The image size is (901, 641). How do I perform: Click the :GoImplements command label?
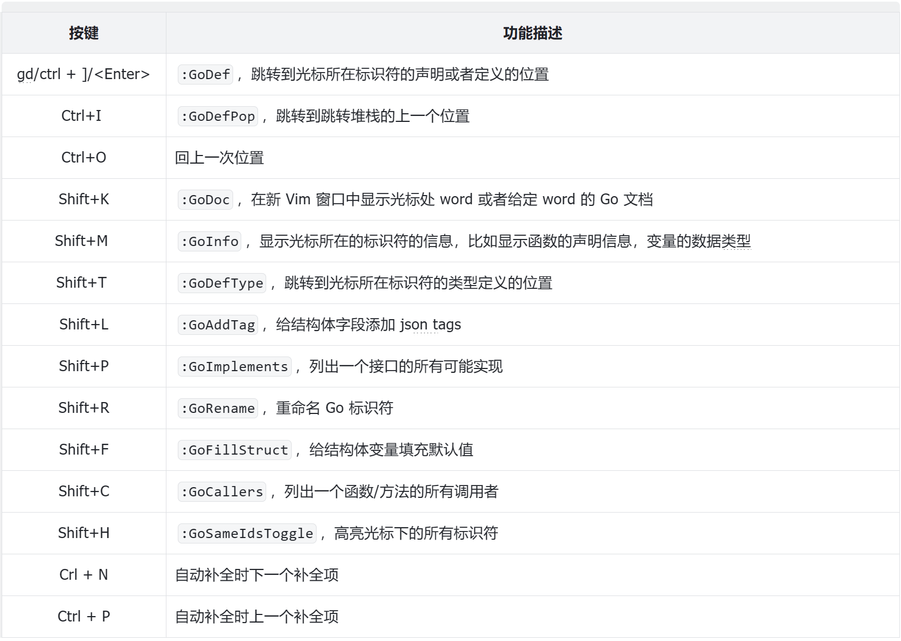pos(234,366)
